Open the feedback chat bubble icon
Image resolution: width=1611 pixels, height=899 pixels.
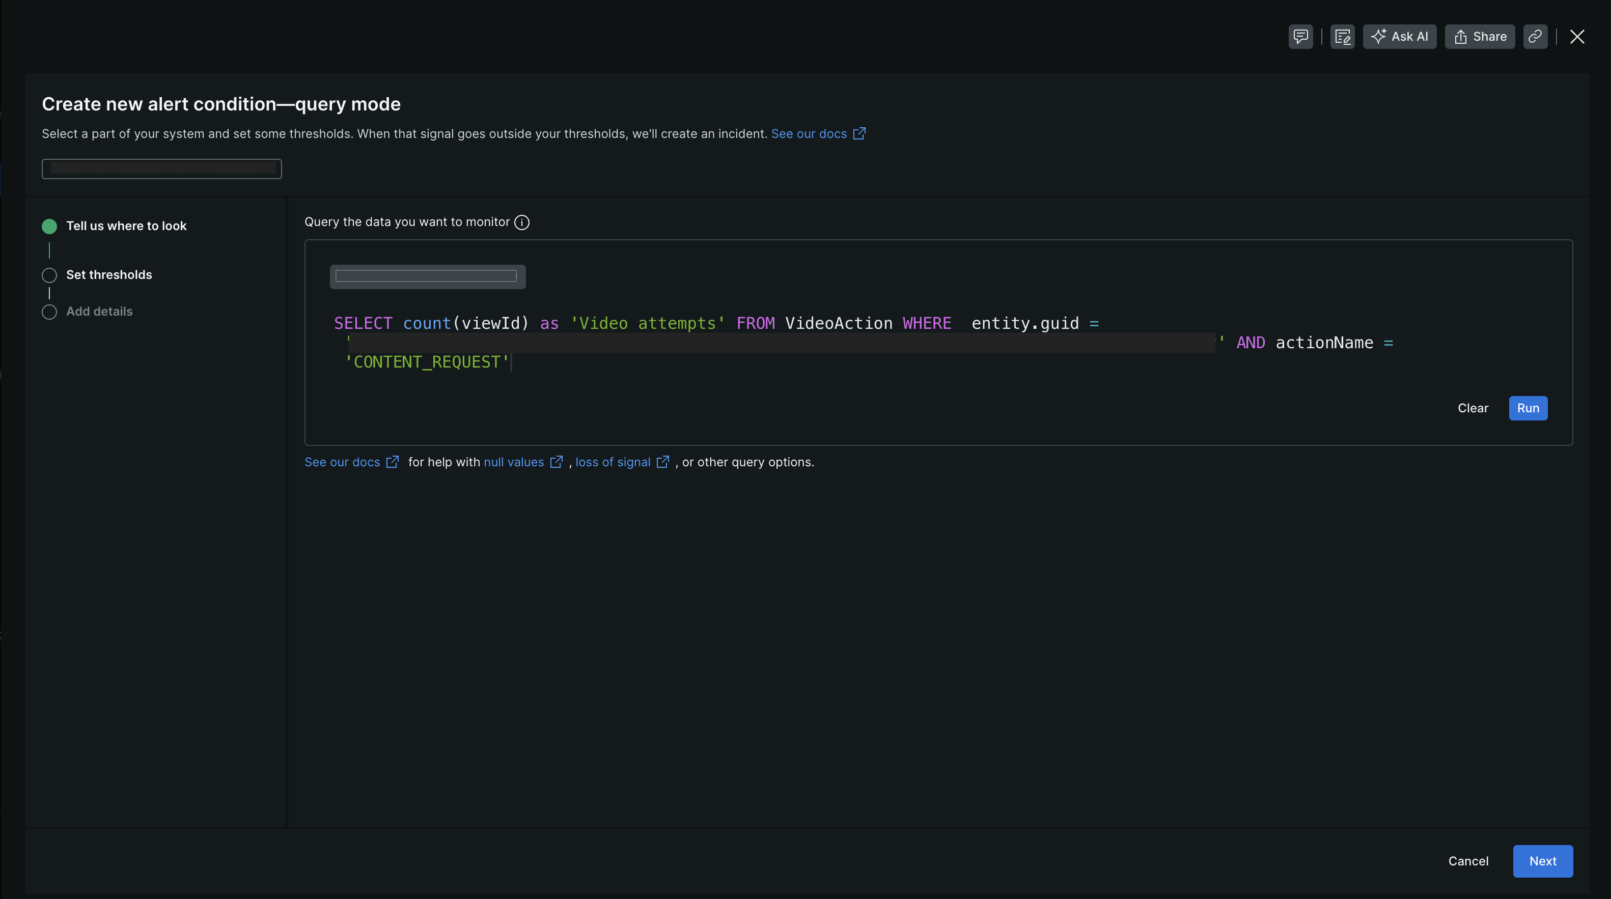point(1300,36)
